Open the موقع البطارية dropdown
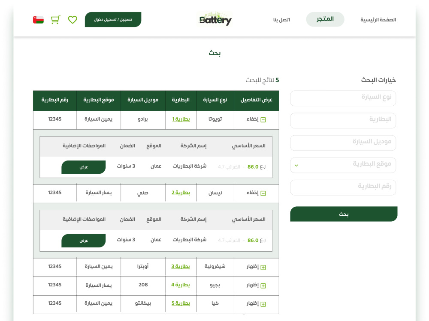Viewport: 429px width, 321px height. (x=343, y=165)
